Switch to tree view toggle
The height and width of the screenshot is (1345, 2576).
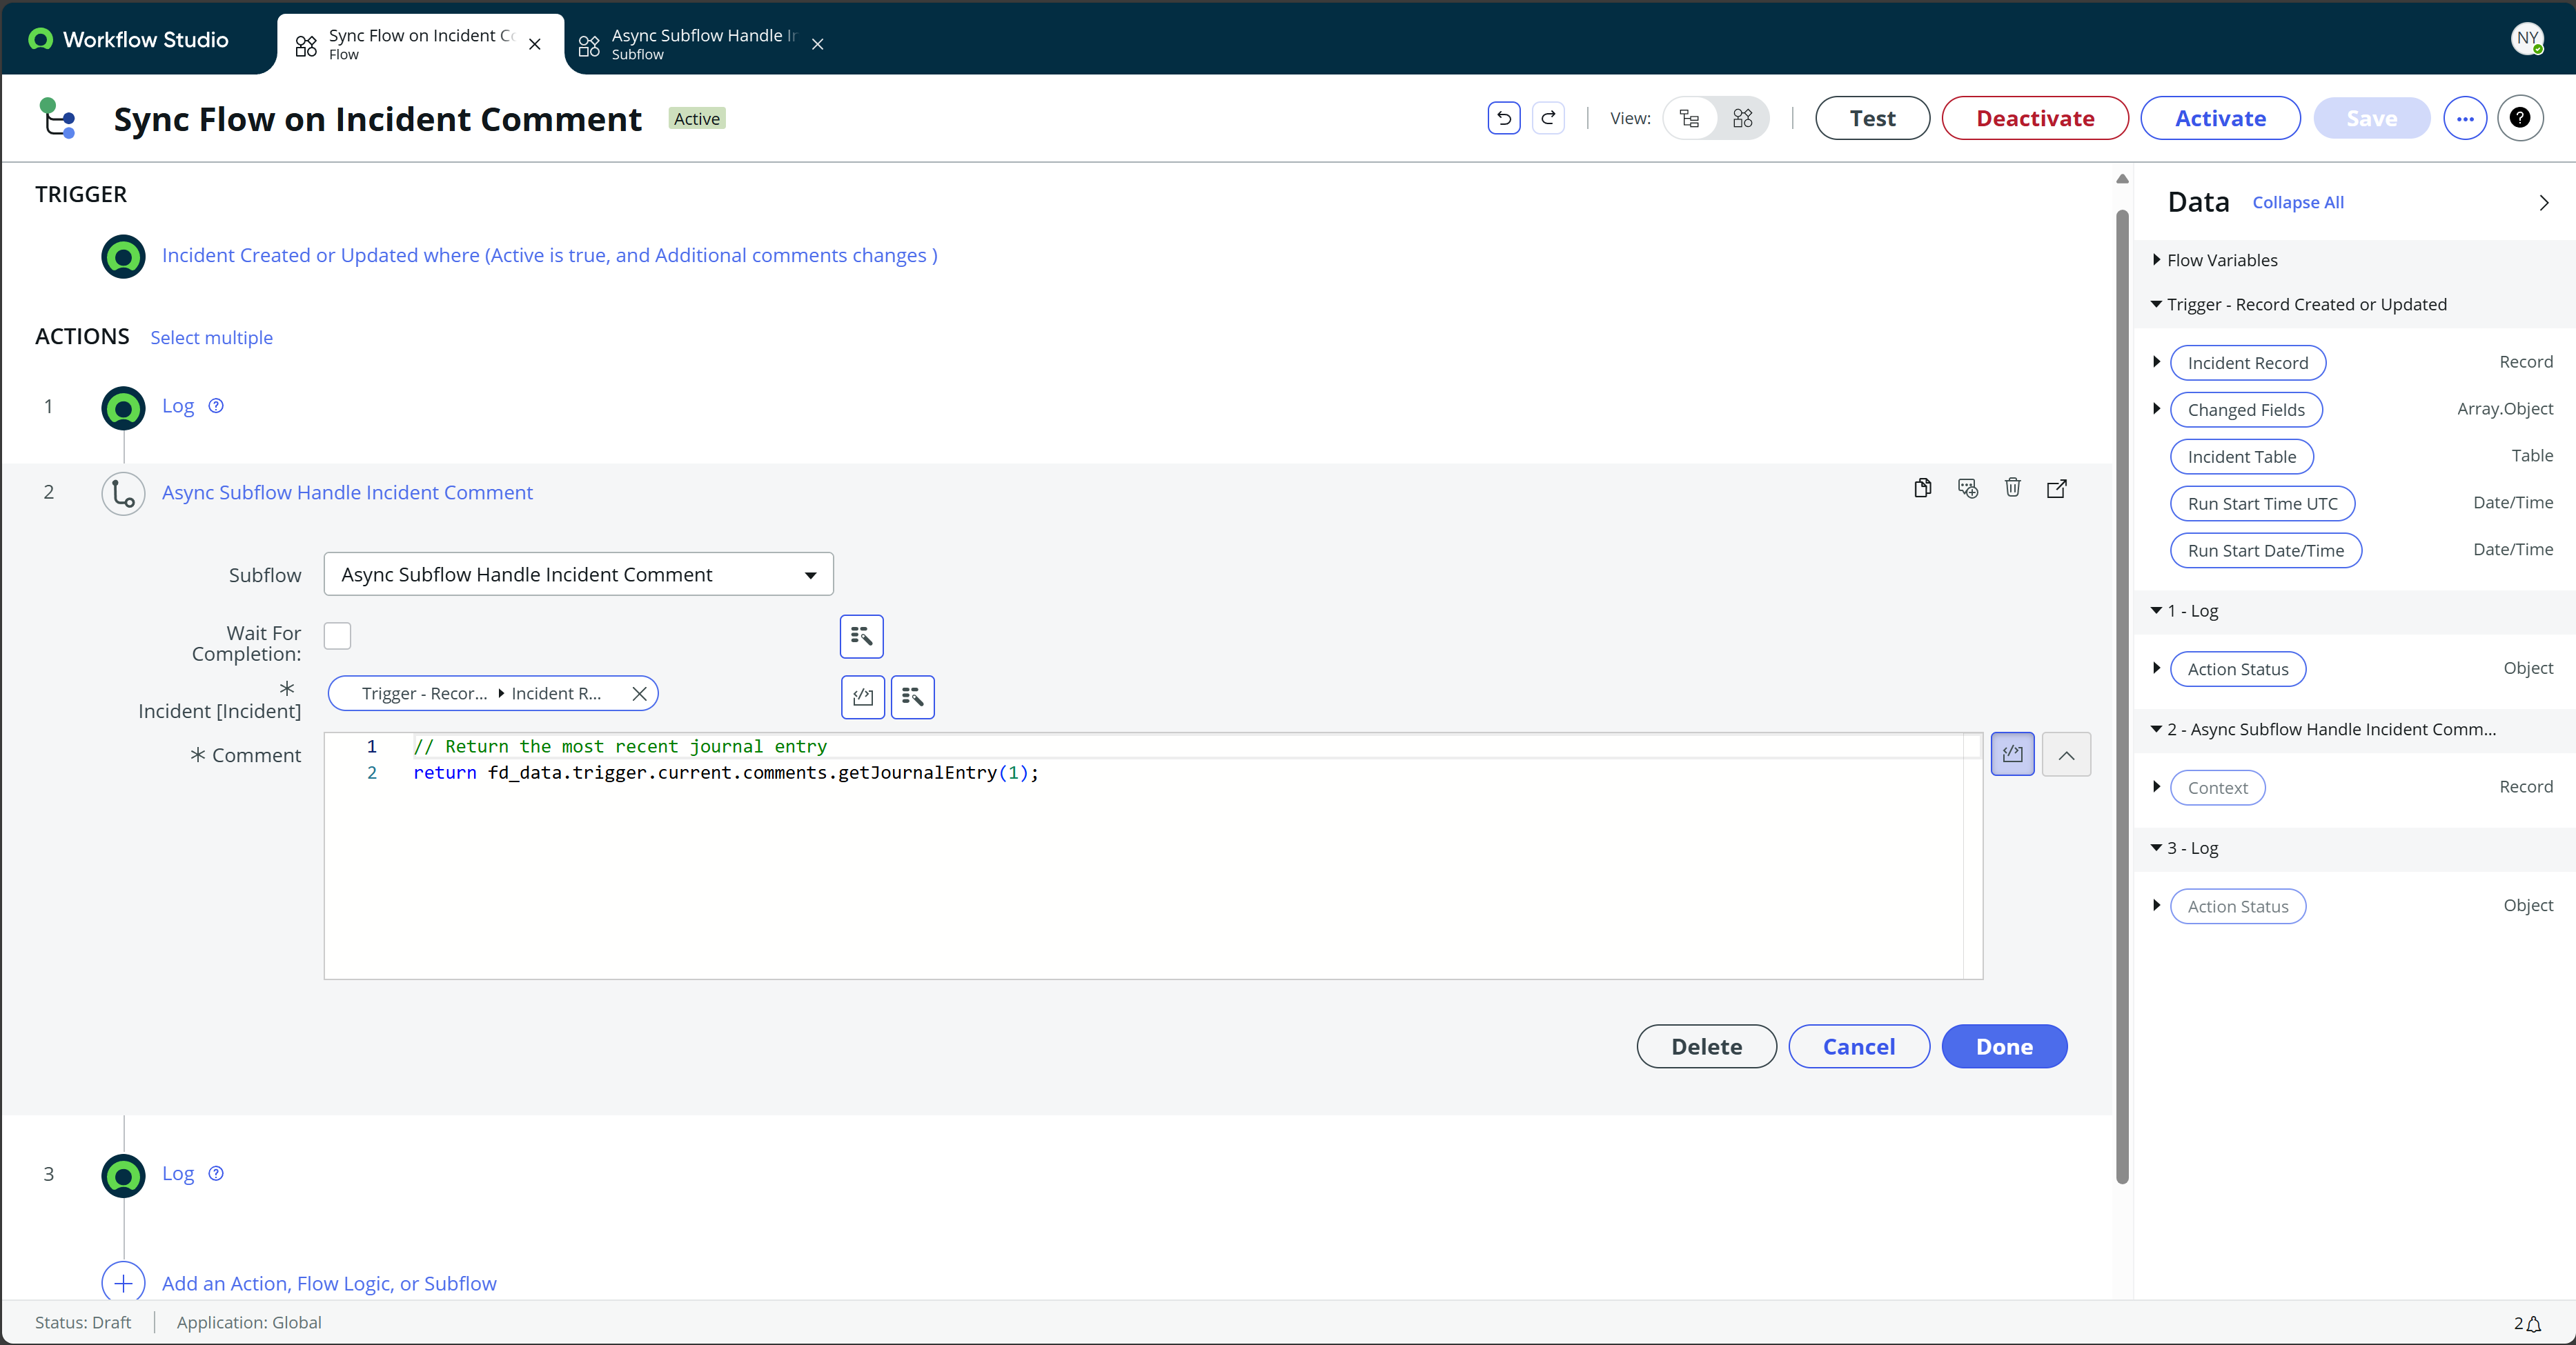tap(1690, 119)
